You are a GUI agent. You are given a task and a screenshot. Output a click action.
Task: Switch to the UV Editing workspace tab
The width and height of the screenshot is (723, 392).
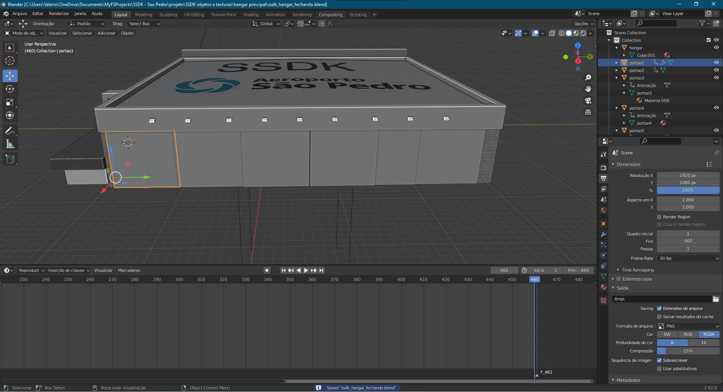pos(194,15)
